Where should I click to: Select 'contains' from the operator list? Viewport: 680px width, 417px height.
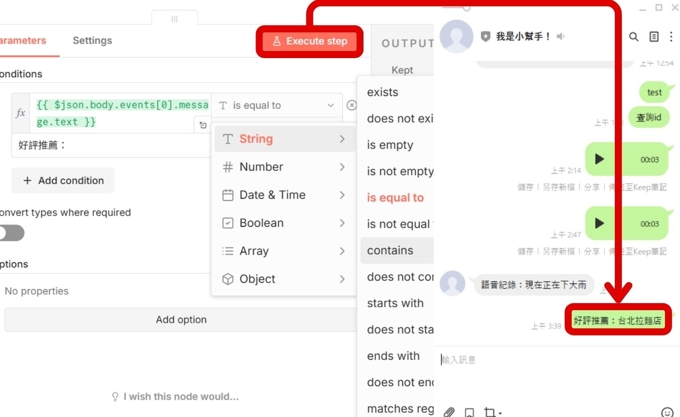(390, 251)
